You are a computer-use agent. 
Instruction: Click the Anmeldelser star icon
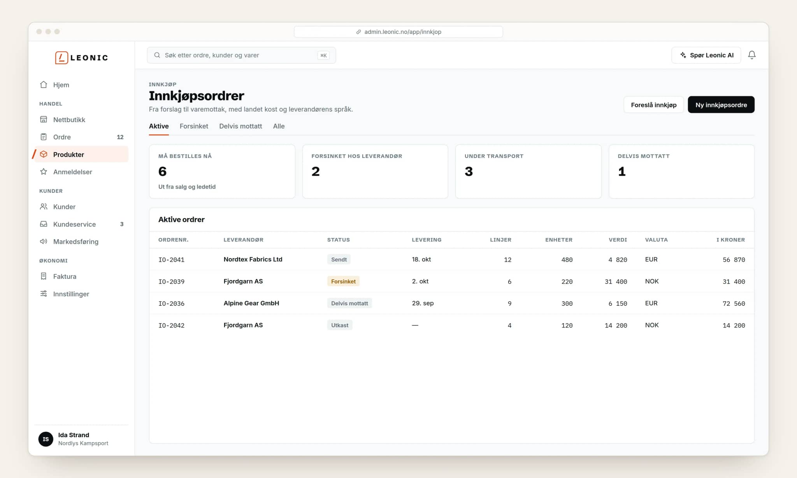44,172
